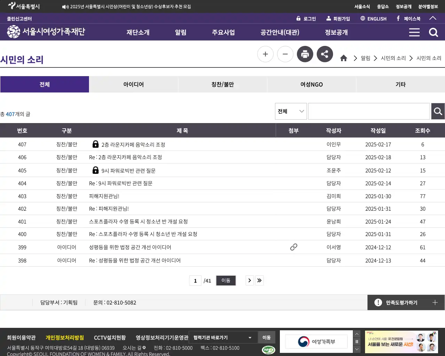Jump to the last page with » button
The image size is (445, 356).
259,280
